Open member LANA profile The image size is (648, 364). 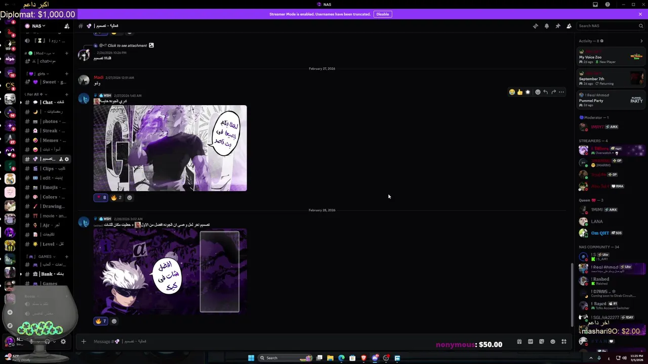[611, 221]
